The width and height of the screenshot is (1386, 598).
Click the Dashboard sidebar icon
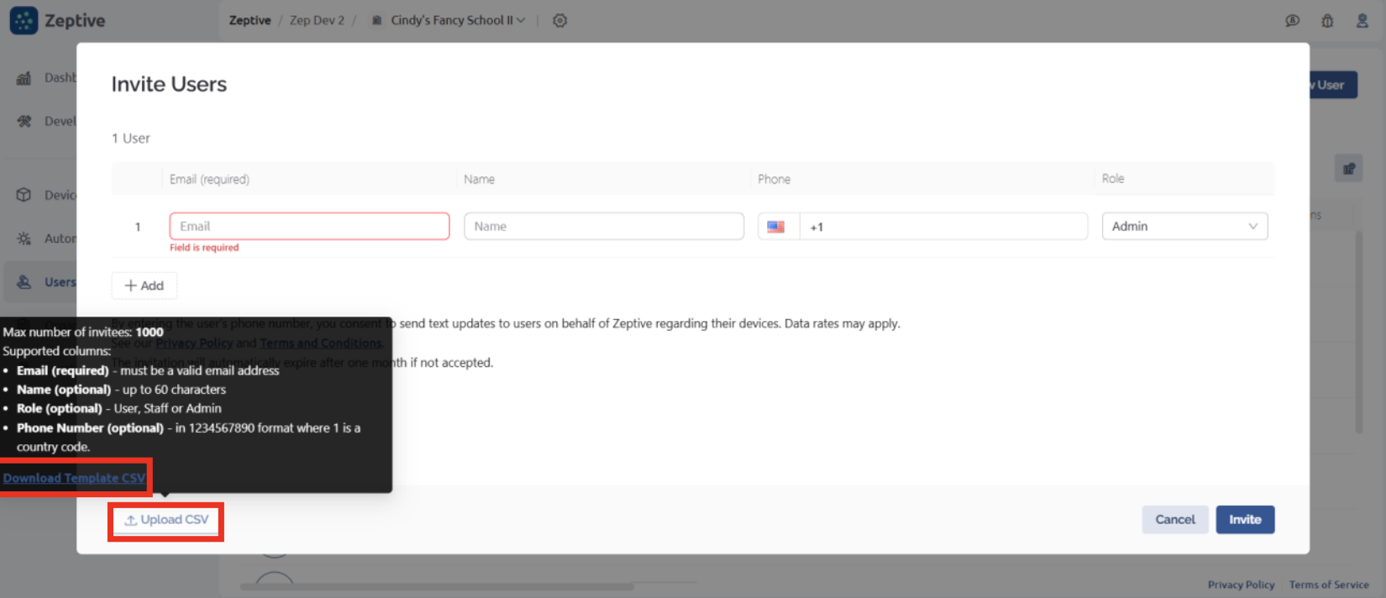point(24,78)
